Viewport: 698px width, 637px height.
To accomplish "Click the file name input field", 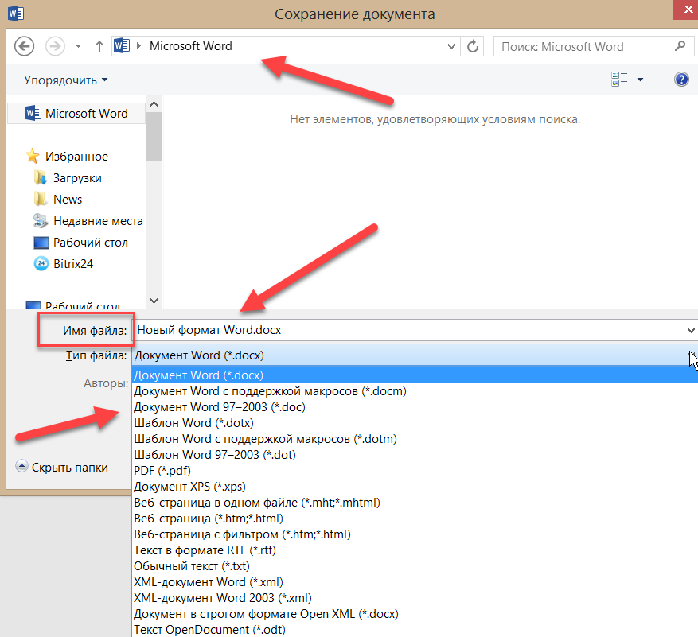I will (x=408, y=330).
